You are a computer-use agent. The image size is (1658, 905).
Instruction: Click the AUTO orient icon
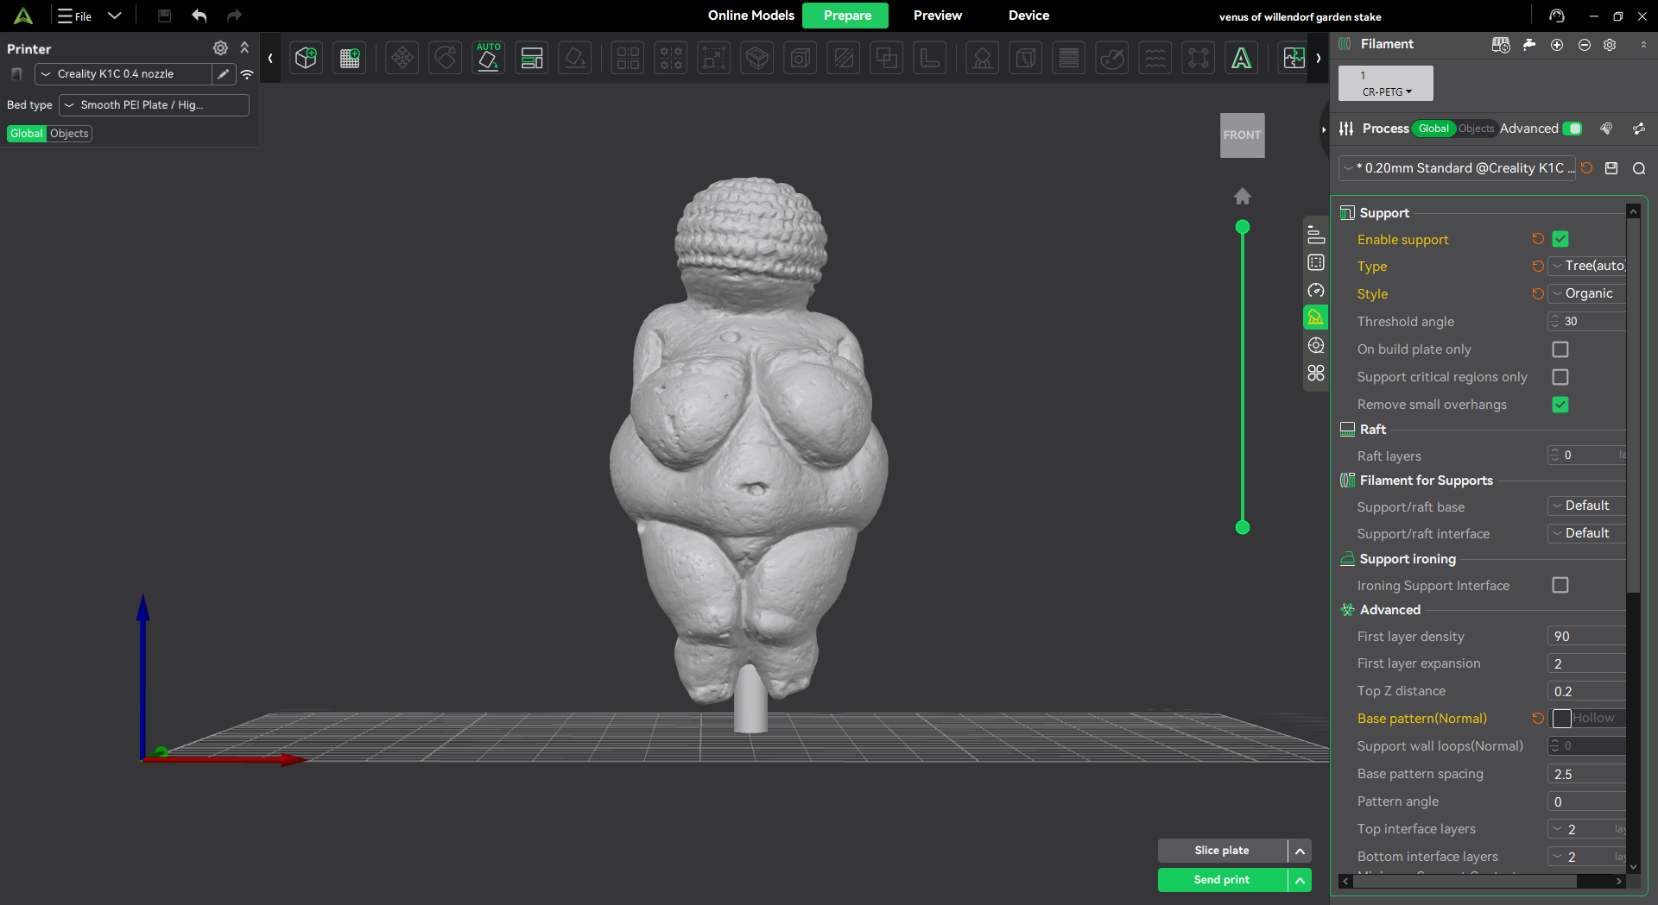coord(488,58)
